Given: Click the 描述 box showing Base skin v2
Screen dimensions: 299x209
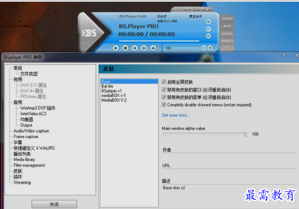Looking at the screenshot, I should click(228, 196).
